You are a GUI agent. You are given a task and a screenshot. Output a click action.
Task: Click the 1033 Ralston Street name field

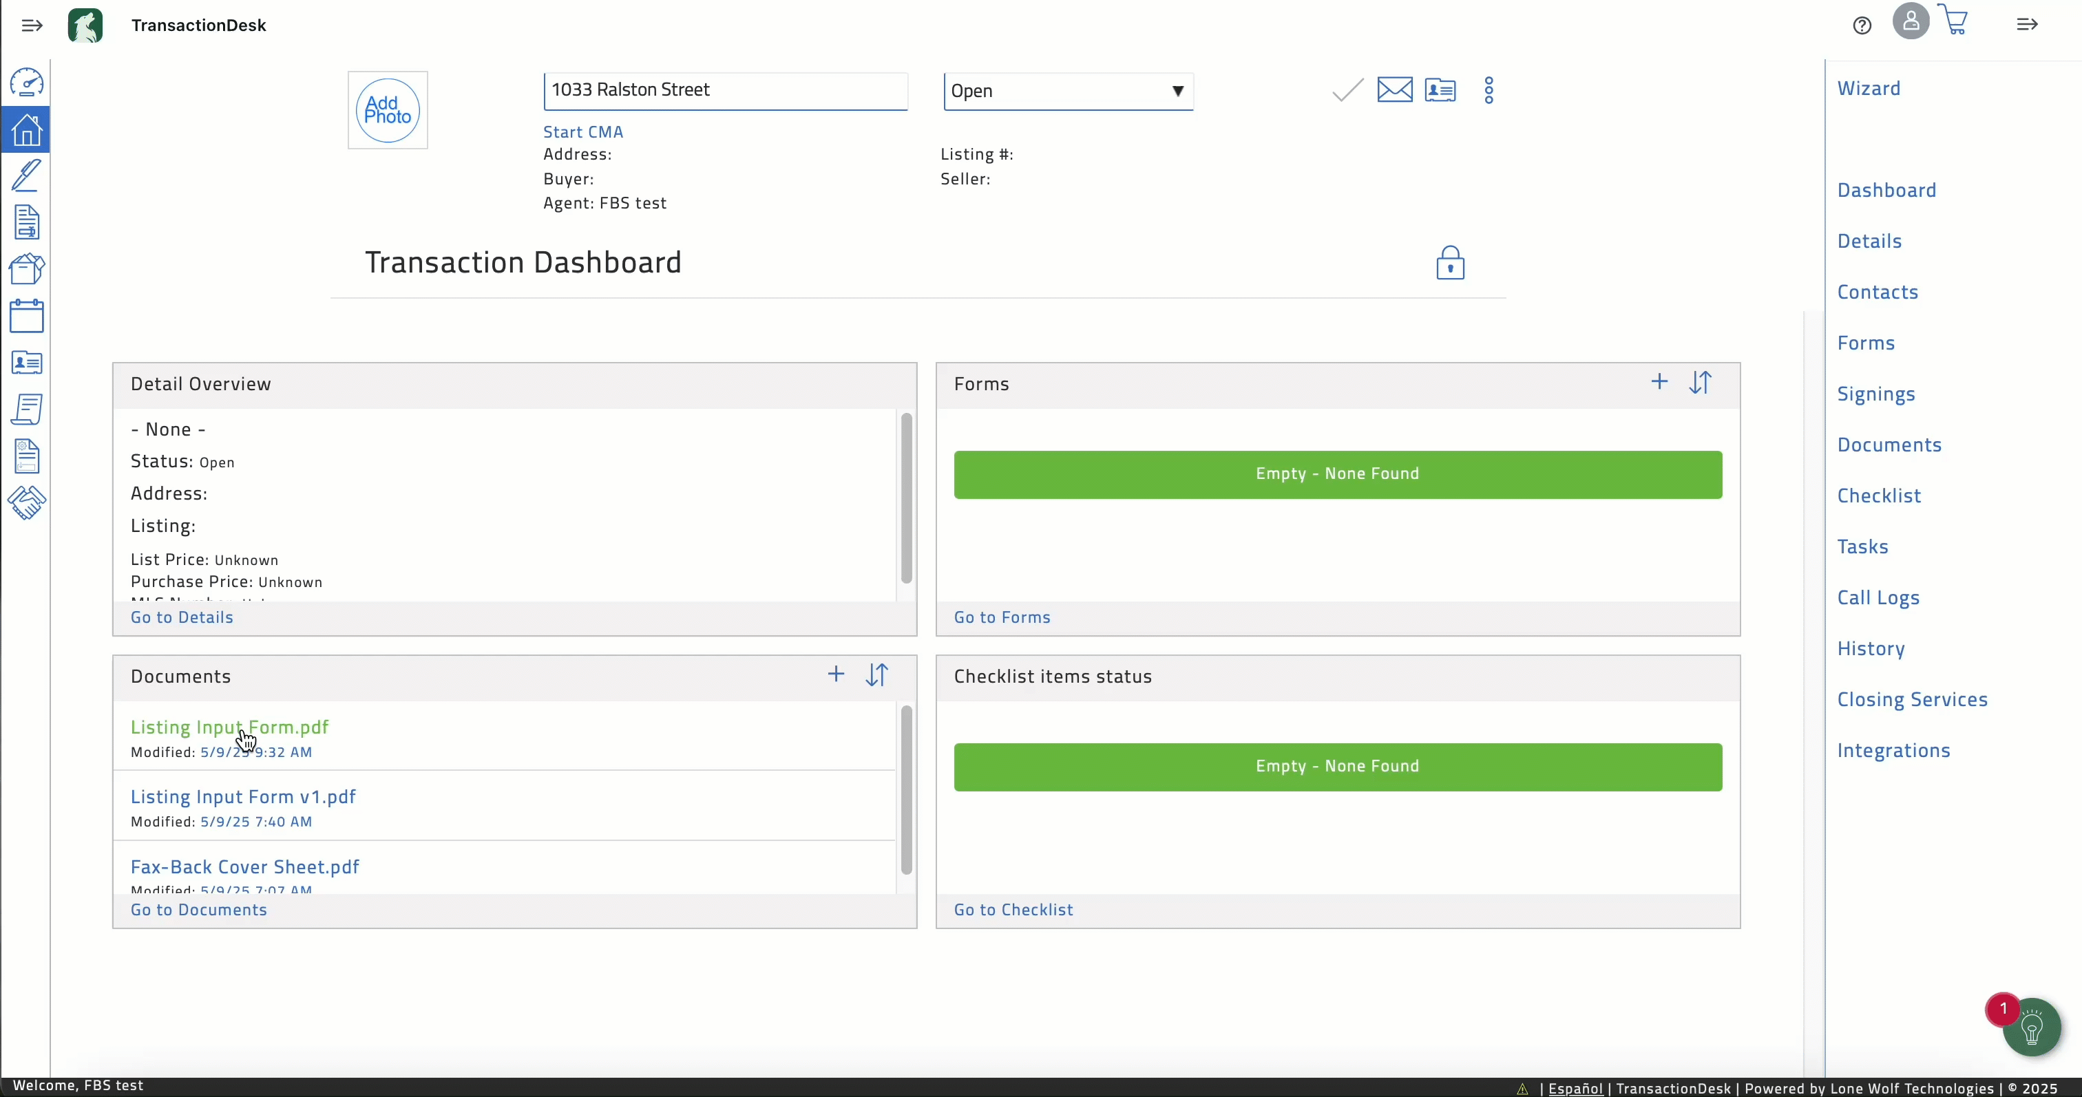point(726,90)
